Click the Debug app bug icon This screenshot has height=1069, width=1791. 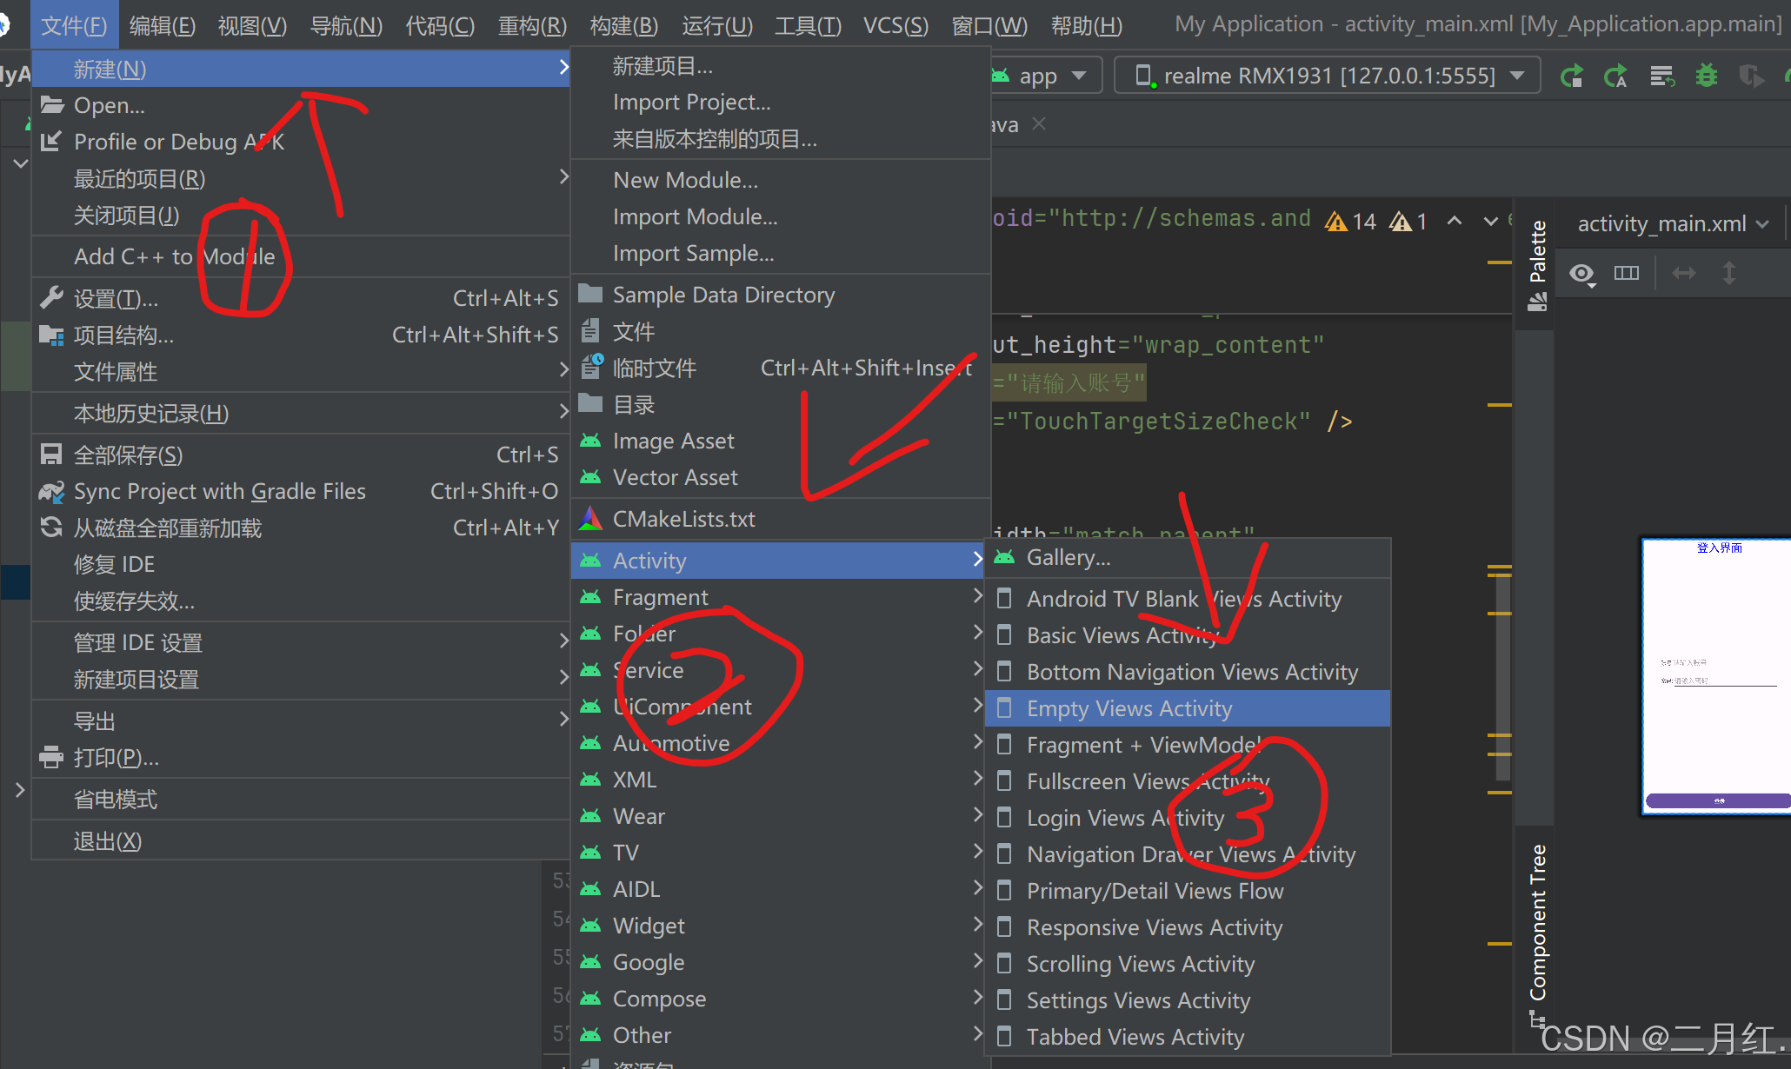(1707, 76)
